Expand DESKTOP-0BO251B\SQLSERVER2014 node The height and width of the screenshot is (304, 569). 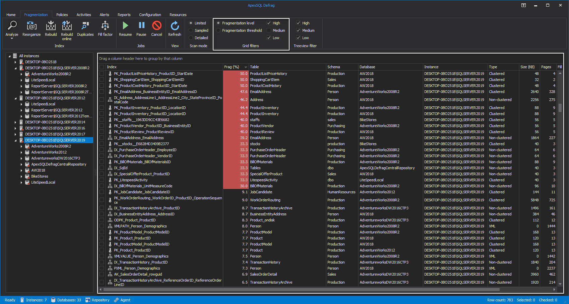pyautogui.click(x=15, y=122)
